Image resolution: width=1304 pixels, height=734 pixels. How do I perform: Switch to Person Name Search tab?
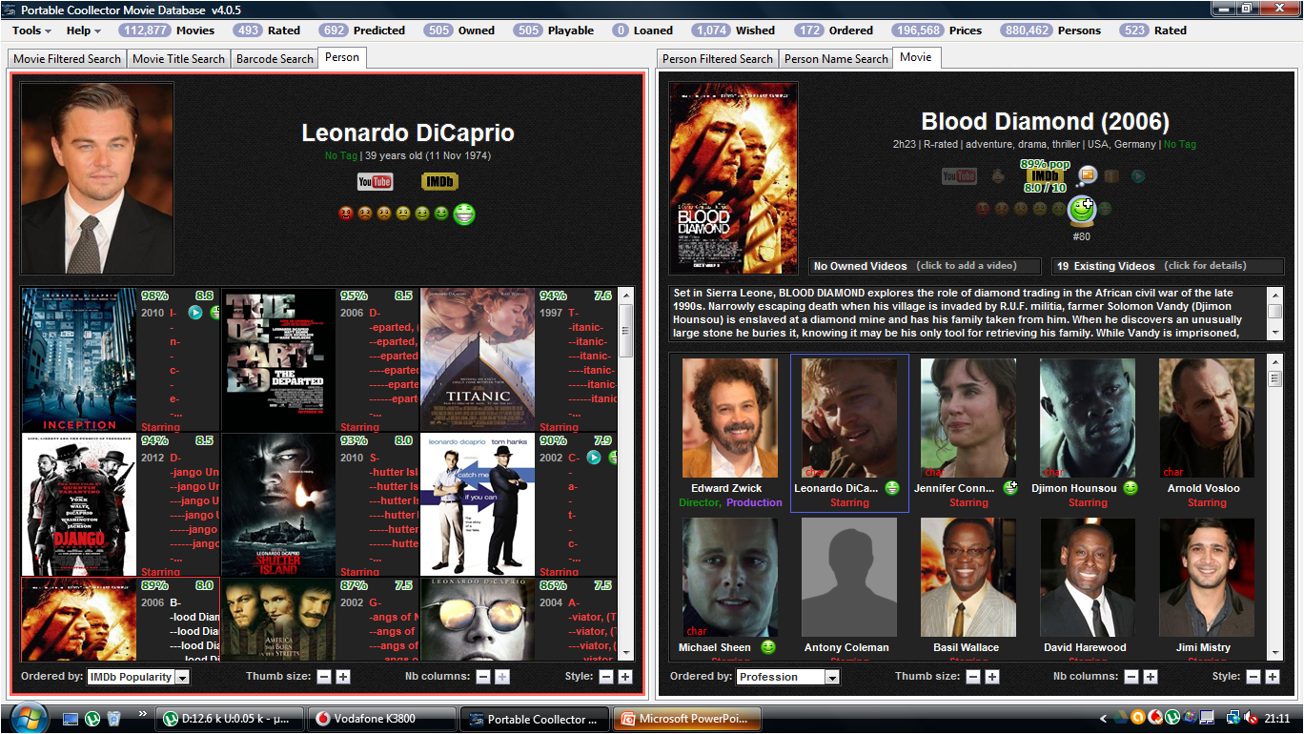click(836, 59)
